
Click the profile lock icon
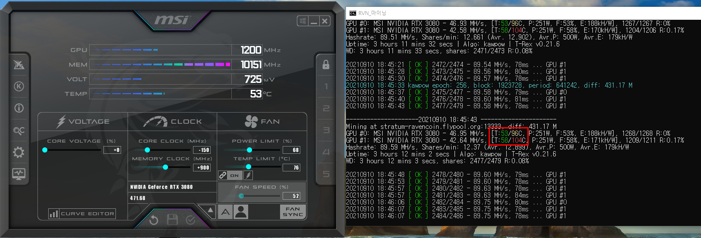(x=326, y=64)
